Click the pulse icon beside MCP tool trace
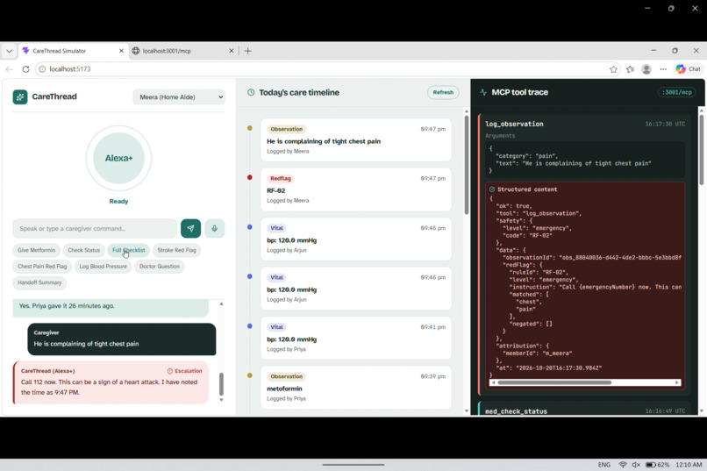 click(x=483, y=92)
